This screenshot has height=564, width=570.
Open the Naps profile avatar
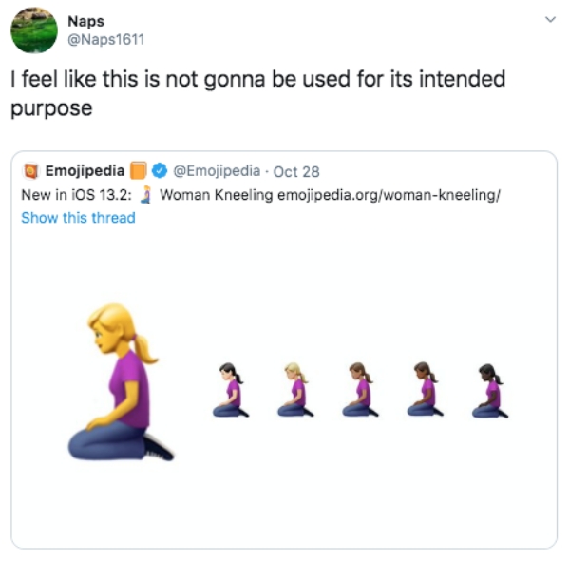[34, 29]
